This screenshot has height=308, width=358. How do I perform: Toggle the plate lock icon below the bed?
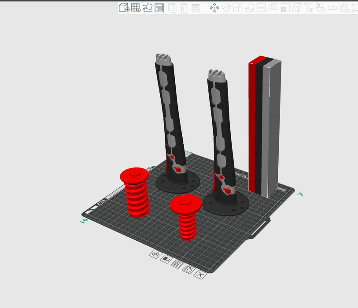click(x=166, y=259)
